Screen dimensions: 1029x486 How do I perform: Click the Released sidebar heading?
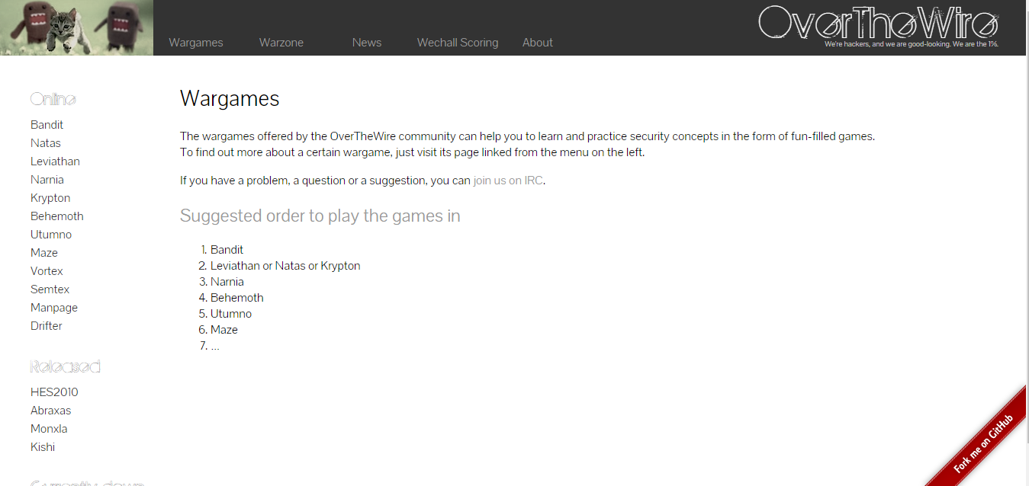coord(66,366)
